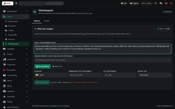The width and height of the screenshot is (175, 109).
Task: Open the Closebee Technologies link
Action: pos(59,106)
